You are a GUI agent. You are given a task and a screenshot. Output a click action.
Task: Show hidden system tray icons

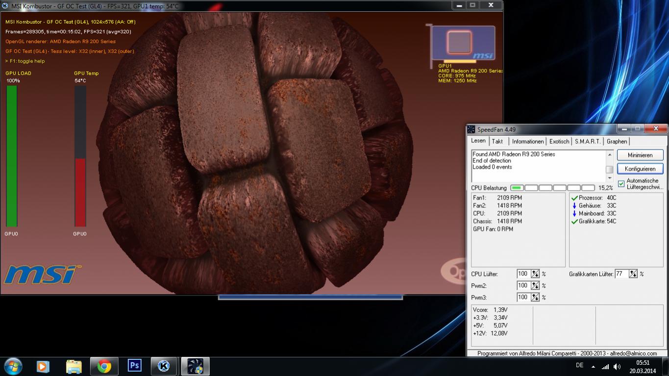pyautogui.click(x=593, y=367)
